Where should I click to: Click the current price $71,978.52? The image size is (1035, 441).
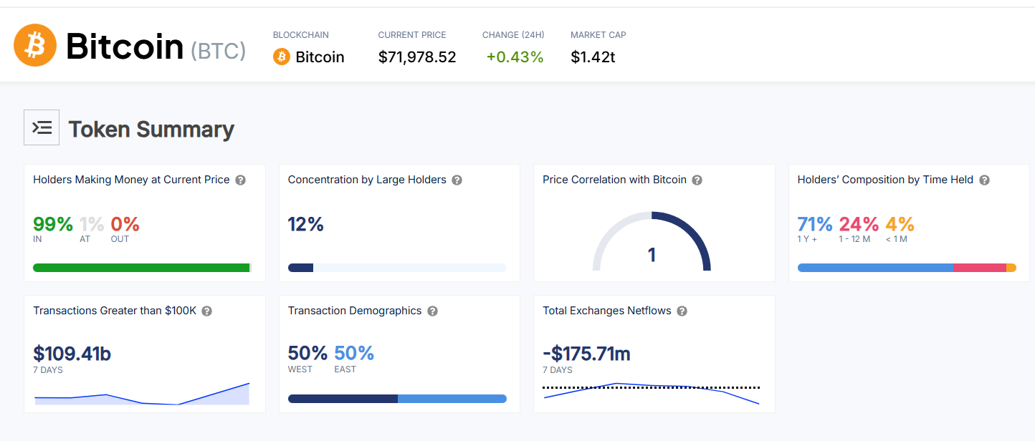click(x=417, y=57)
